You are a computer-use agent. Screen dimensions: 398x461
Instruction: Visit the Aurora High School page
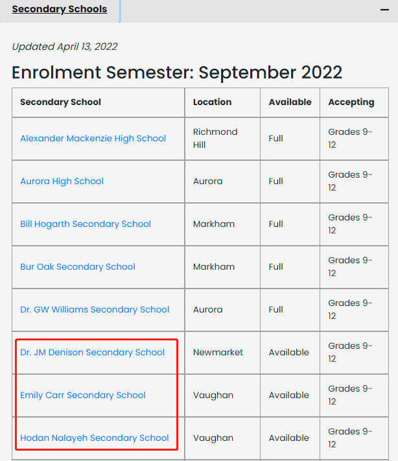click(62, 181)
